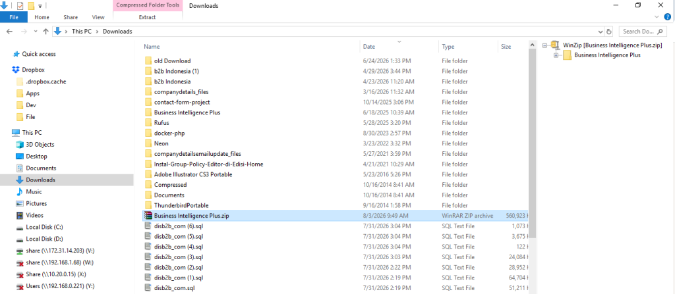Open the File ribbon tab
The image size is (675, 294).
[14, 17]
